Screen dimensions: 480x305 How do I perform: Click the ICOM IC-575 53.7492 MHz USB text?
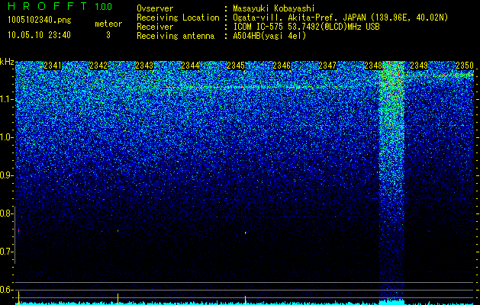click(306, 27)
